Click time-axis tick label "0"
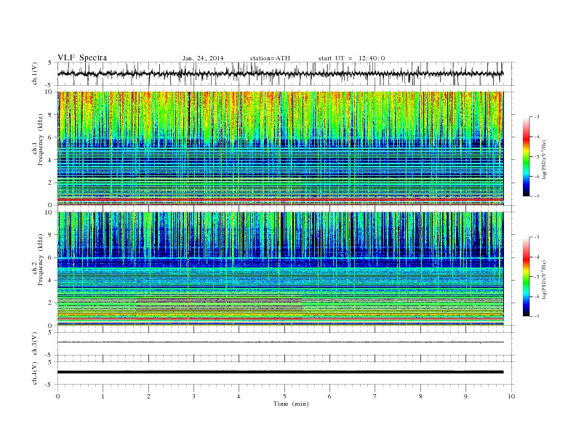Screen dimensions: 576x445 pyautogui.click(x=57, y=396)
